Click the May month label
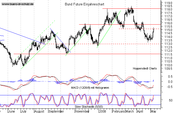 (153, 111)
